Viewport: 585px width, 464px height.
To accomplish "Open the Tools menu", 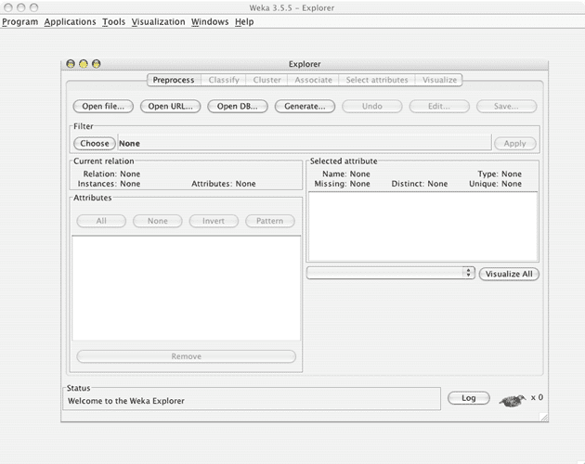I will [x=113, y=21].
